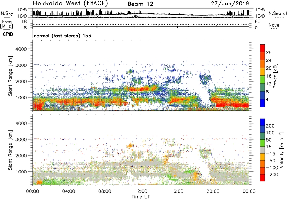This screenshot has width=288, height=199.
Task: Click the 'N.Sky' legend label
Action: [7, 13]
